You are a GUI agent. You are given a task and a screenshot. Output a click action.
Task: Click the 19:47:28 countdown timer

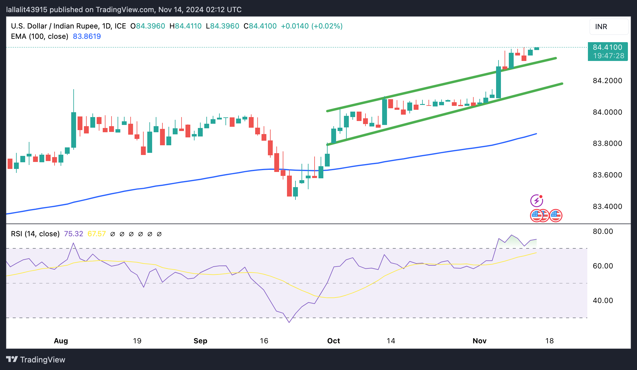click(x=609, y=56)
